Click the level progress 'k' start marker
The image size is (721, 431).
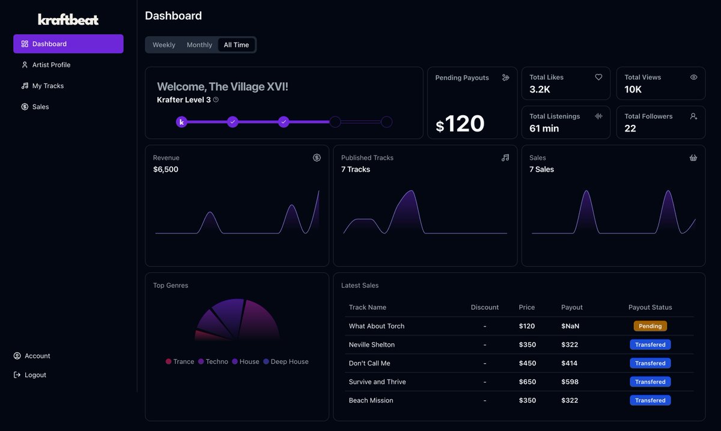181,122
